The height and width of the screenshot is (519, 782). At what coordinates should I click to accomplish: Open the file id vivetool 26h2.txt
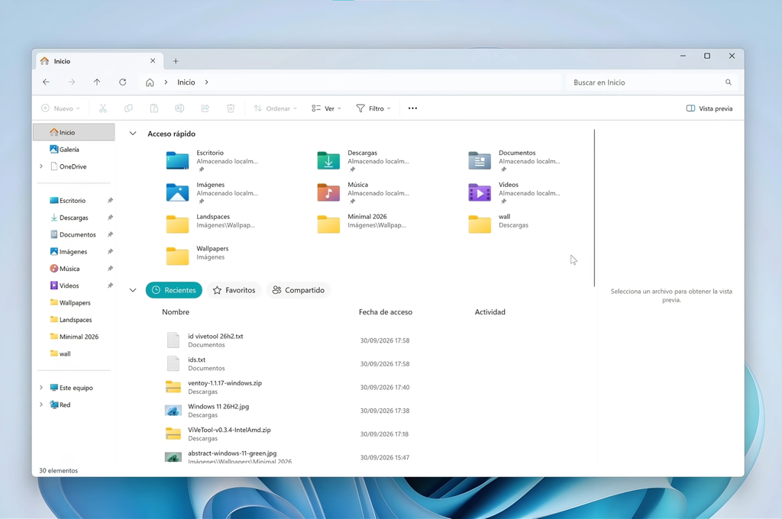[215, 336]
